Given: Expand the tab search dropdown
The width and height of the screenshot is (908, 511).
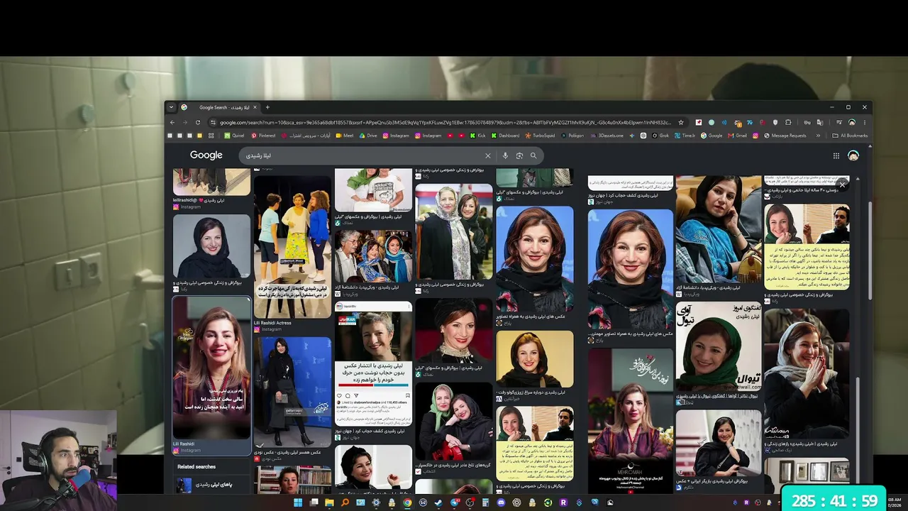Looking at the screenshot, I should [x=171, y=107].
